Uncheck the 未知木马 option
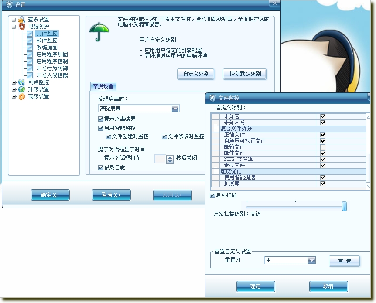Image resolution: width=376 pixels, height=303 pixels. [323, 123]
